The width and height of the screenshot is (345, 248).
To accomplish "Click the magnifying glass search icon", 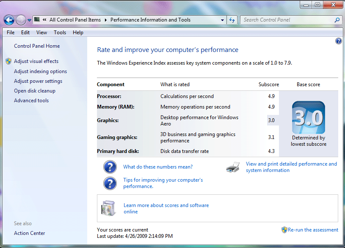I will [337, 20].
